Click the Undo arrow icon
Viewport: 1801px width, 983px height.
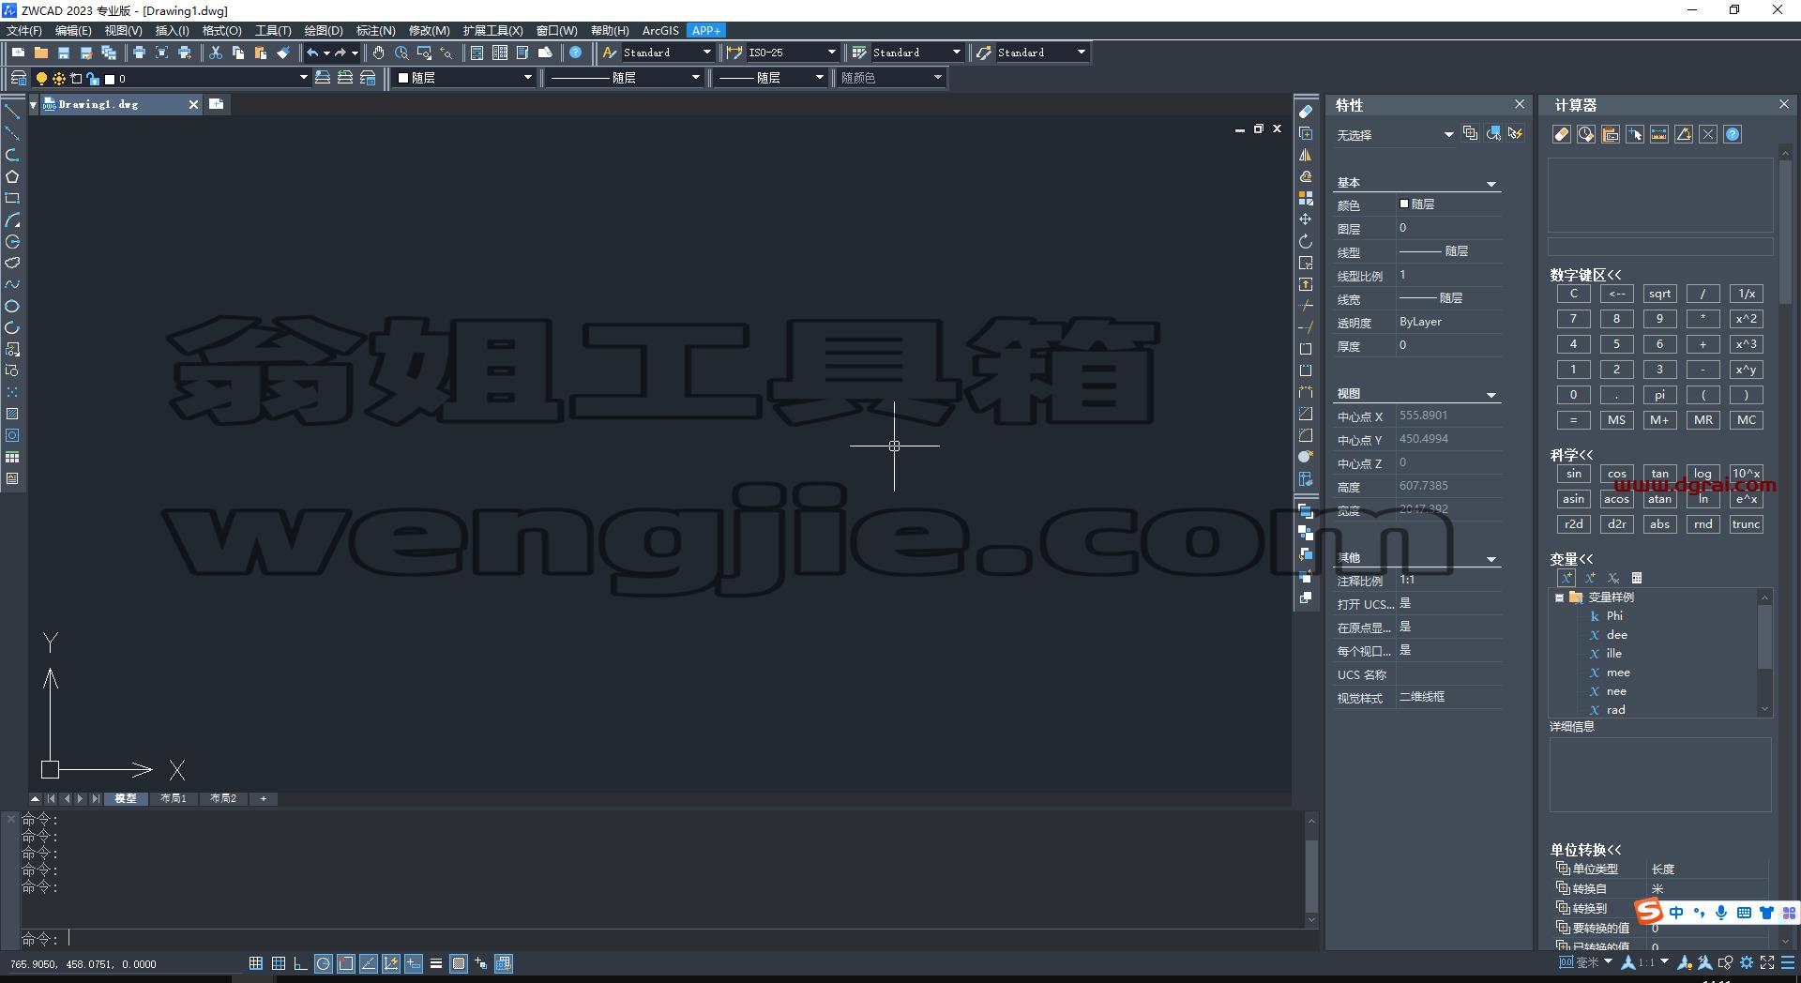point(312,53)
